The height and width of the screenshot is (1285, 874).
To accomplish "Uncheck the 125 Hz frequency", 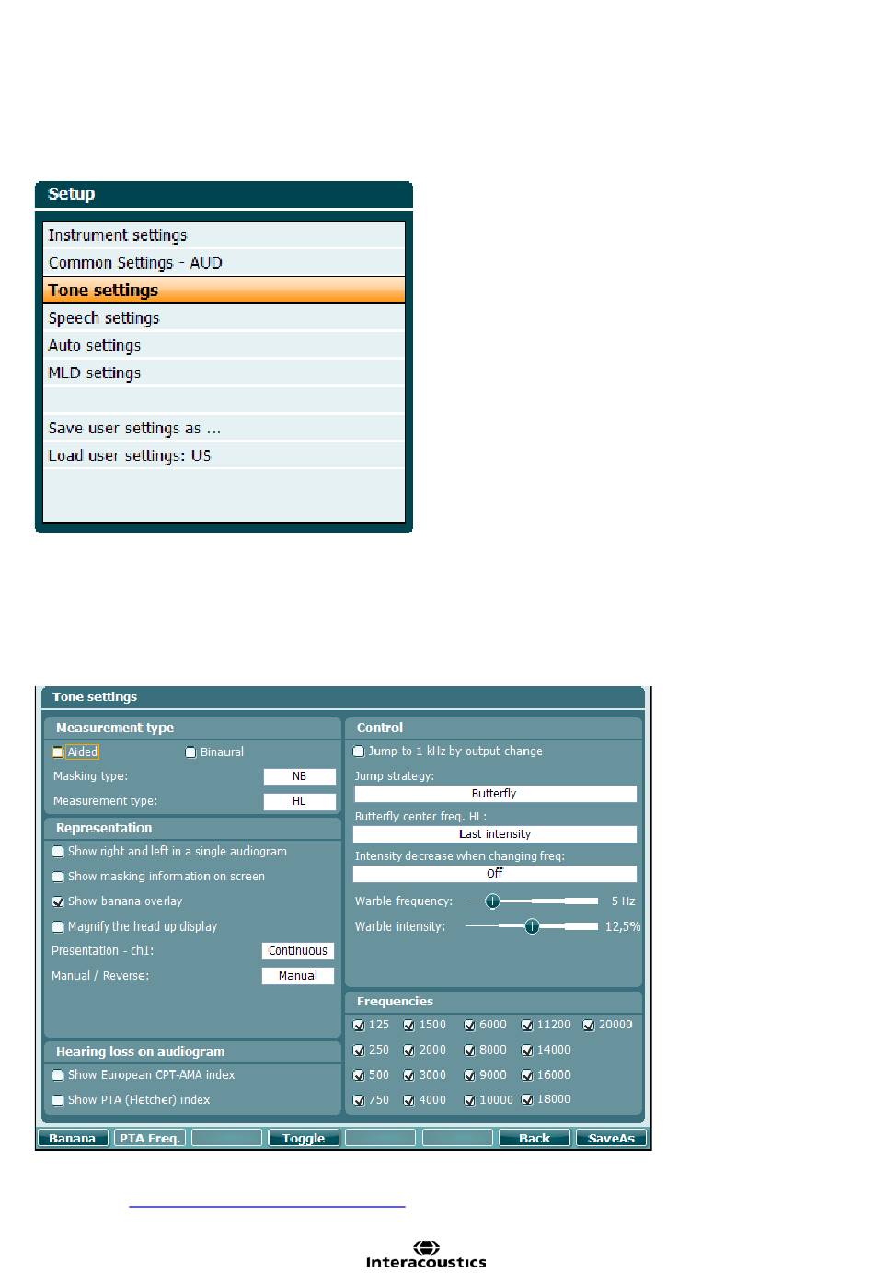I will 359,1025.
